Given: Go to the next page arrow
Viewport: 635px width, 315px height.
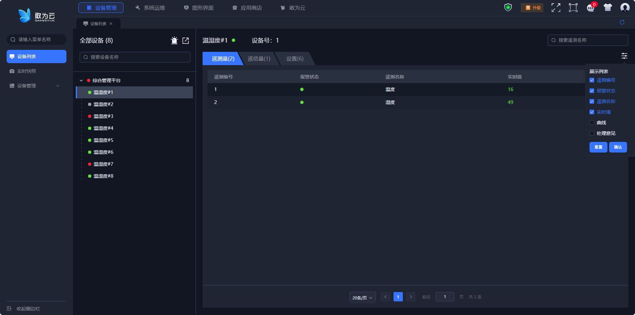Looking at the screenshot, I should coord(411,297).
